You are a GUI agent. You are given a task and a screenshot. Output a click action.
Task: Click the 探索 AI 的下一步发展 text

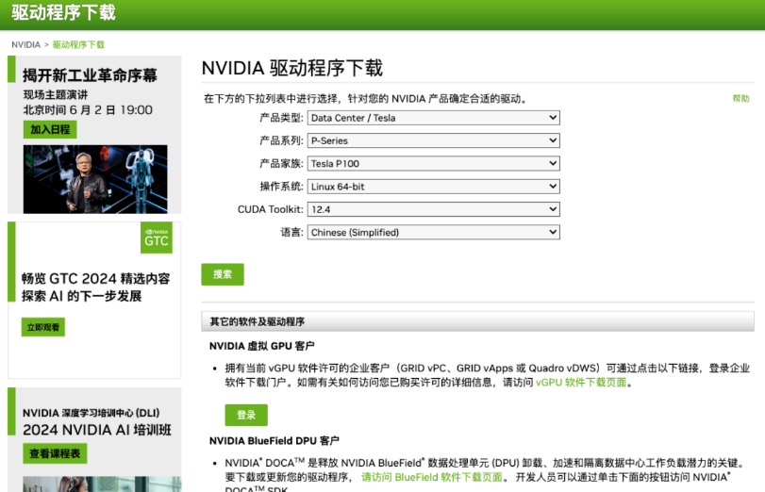[81, 296]
